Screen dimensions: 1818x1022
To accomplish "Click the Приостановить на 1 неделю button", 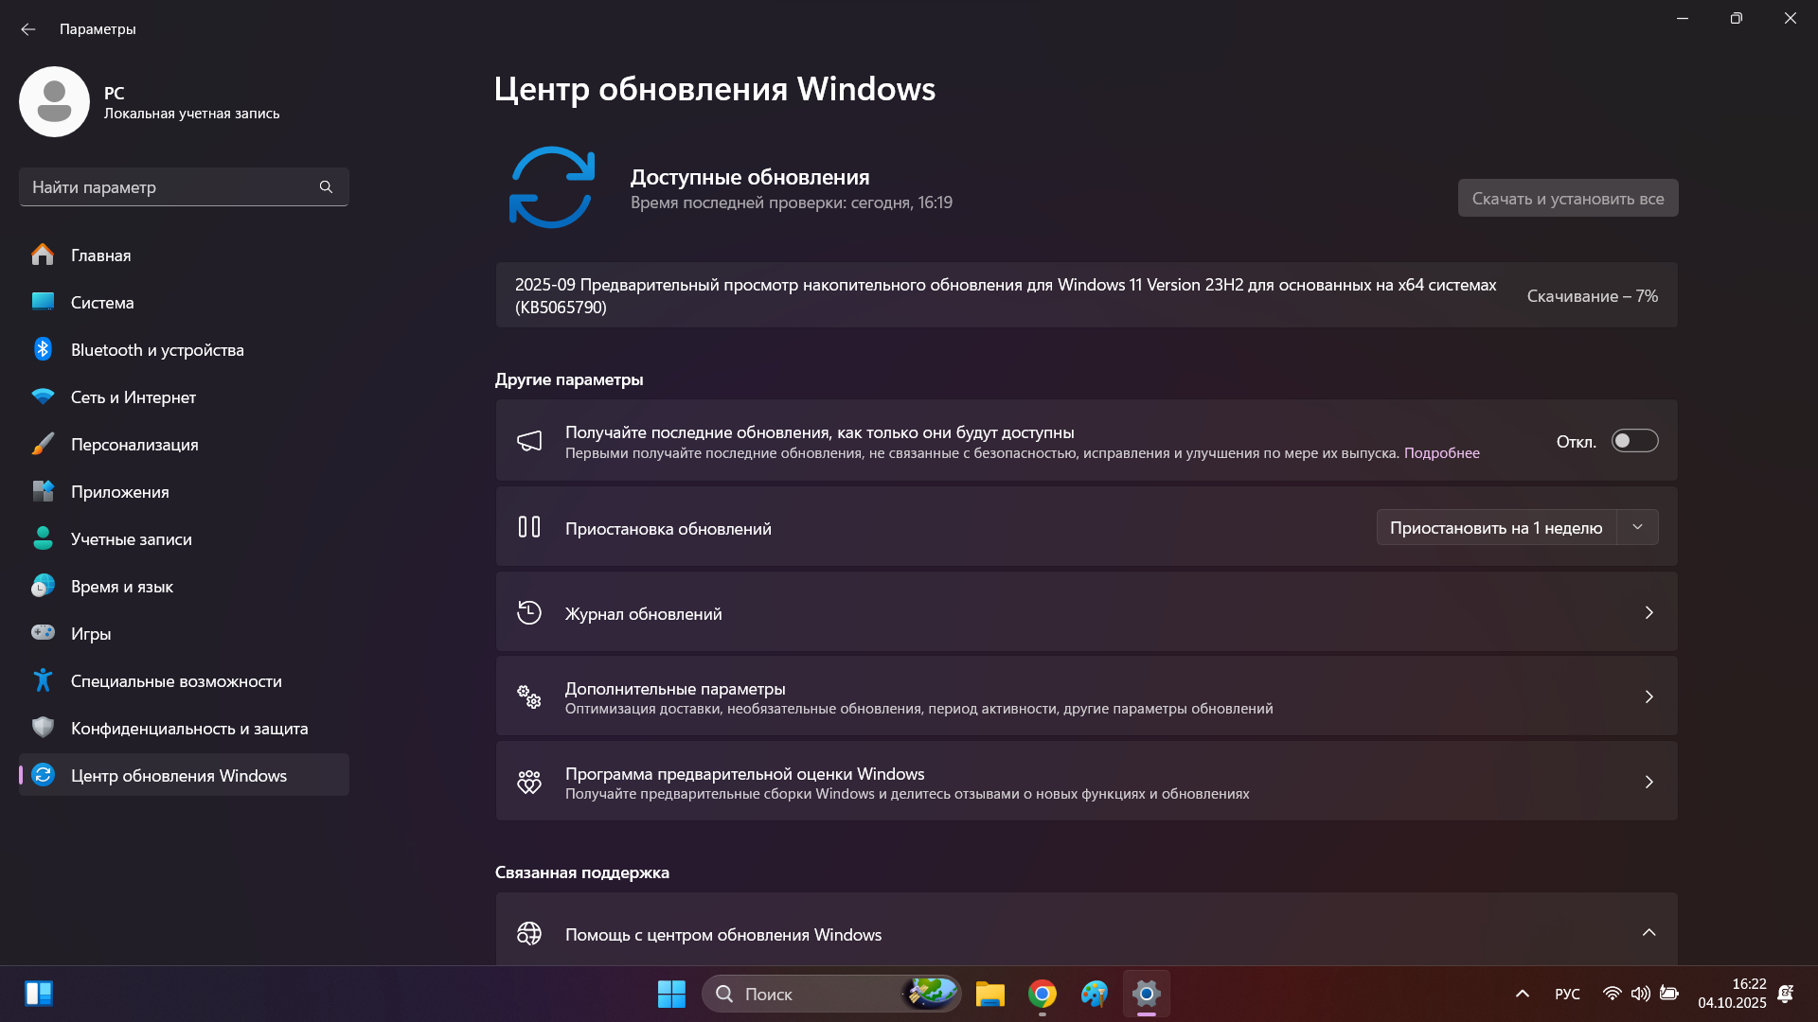I will pyautogui.click(x=1496, y=528).
